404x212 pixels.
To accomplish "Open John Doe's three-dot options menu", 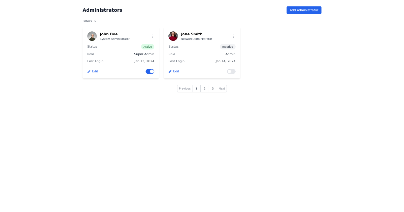I will 152,36.
